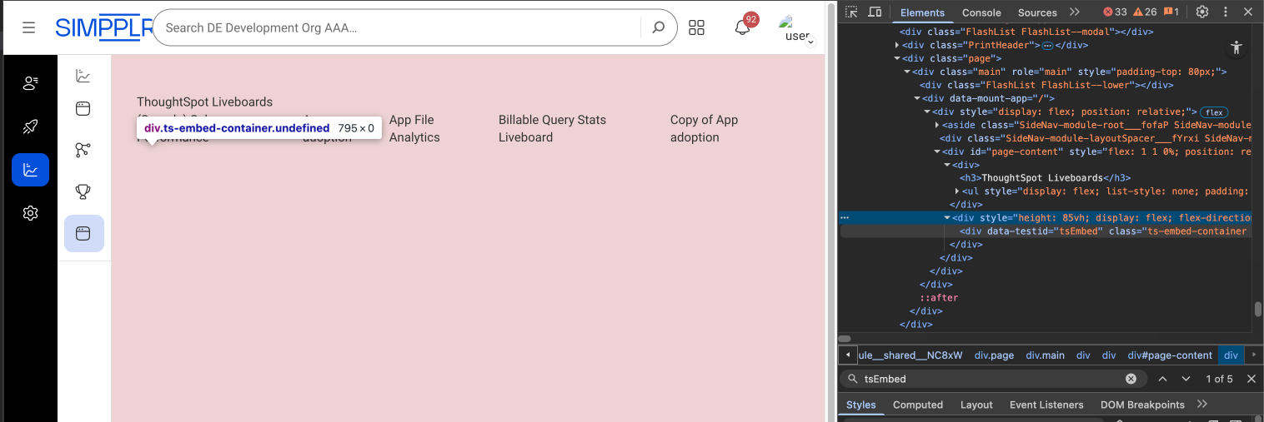Select the h3 ThoughtSpot Liveboards node
This screenshot has height=422, width=1264.
1046,178
